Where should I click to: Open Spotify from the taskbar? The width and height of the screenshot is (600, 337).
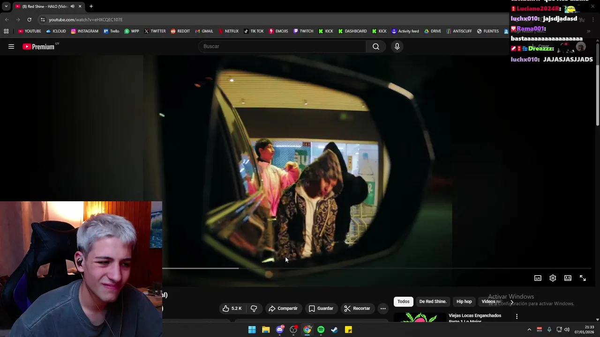(x=321, y=330)
